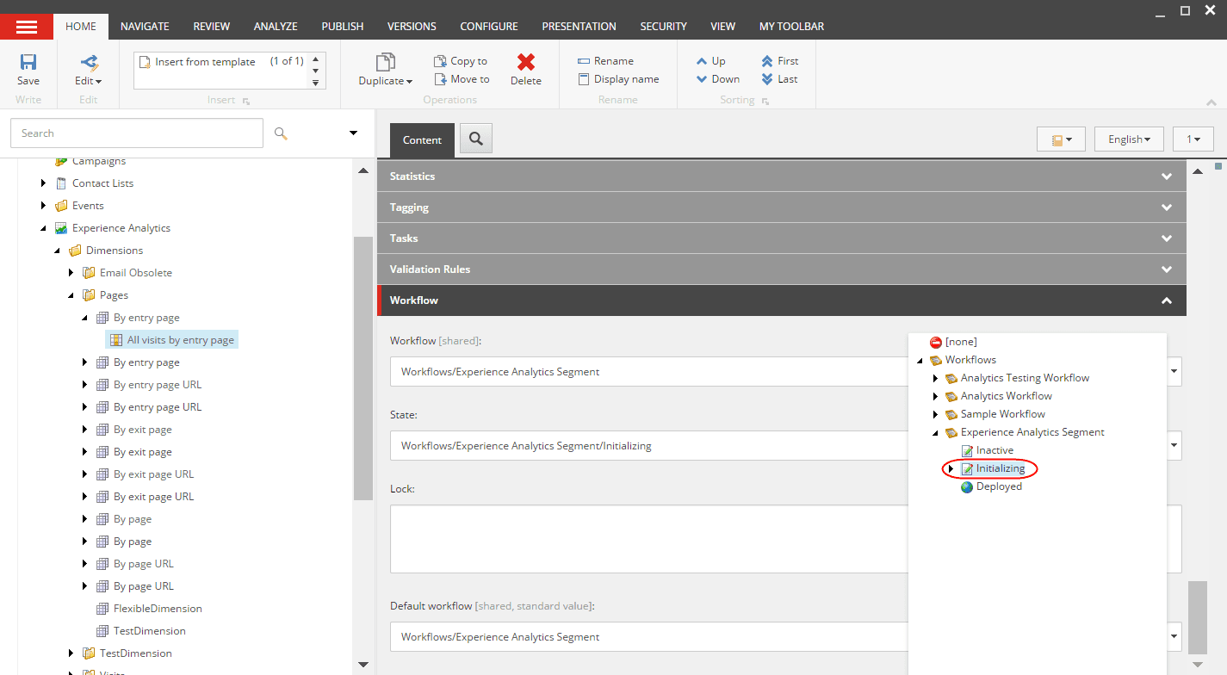
Task: Click the Sort First icon
Action: [767, 61]
